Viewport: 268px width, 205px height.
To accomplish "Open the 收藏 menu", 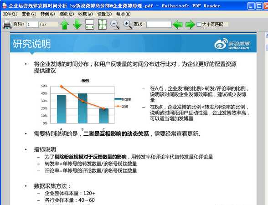I will [x=86, y=14].
